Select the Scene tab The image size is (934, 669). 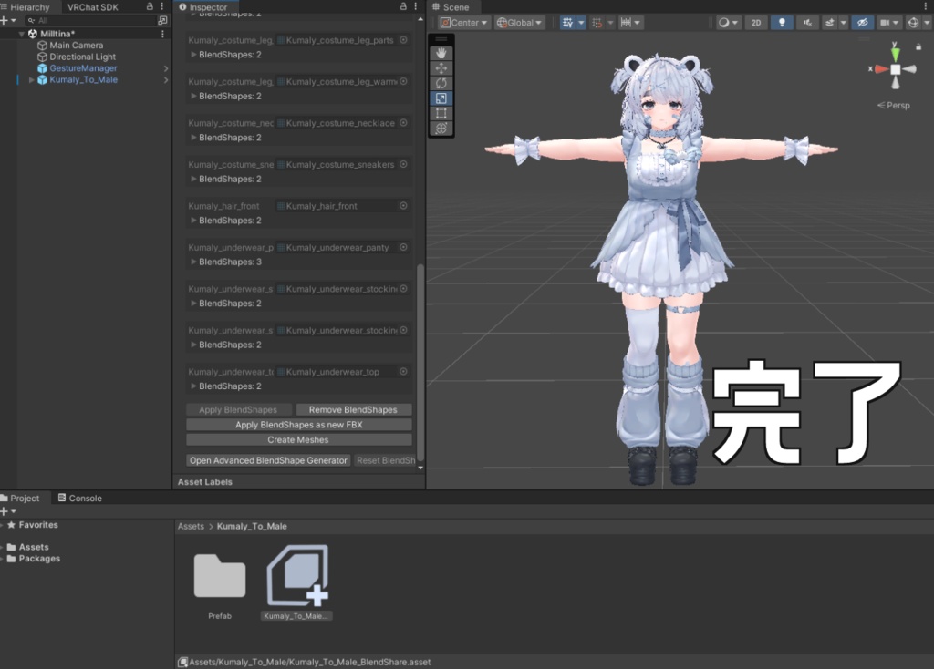(451, 7)
